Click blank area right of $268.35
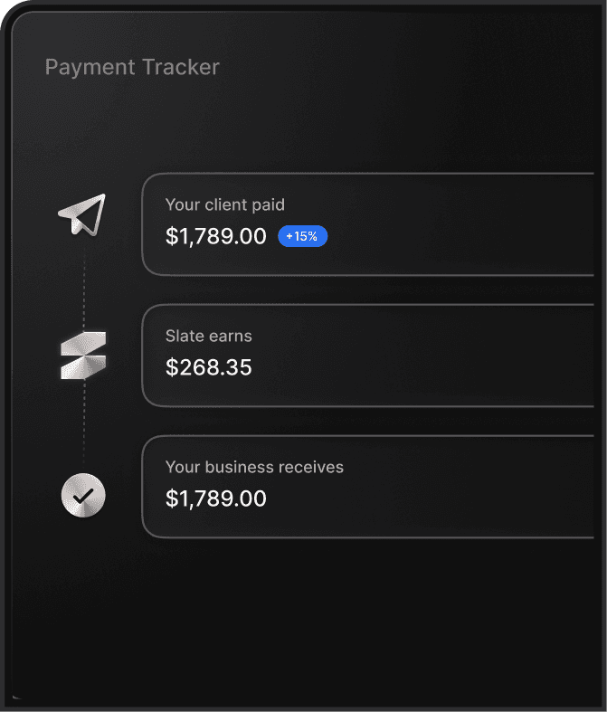This screenshot has width=607, height=712. click(x=407, y=367)
